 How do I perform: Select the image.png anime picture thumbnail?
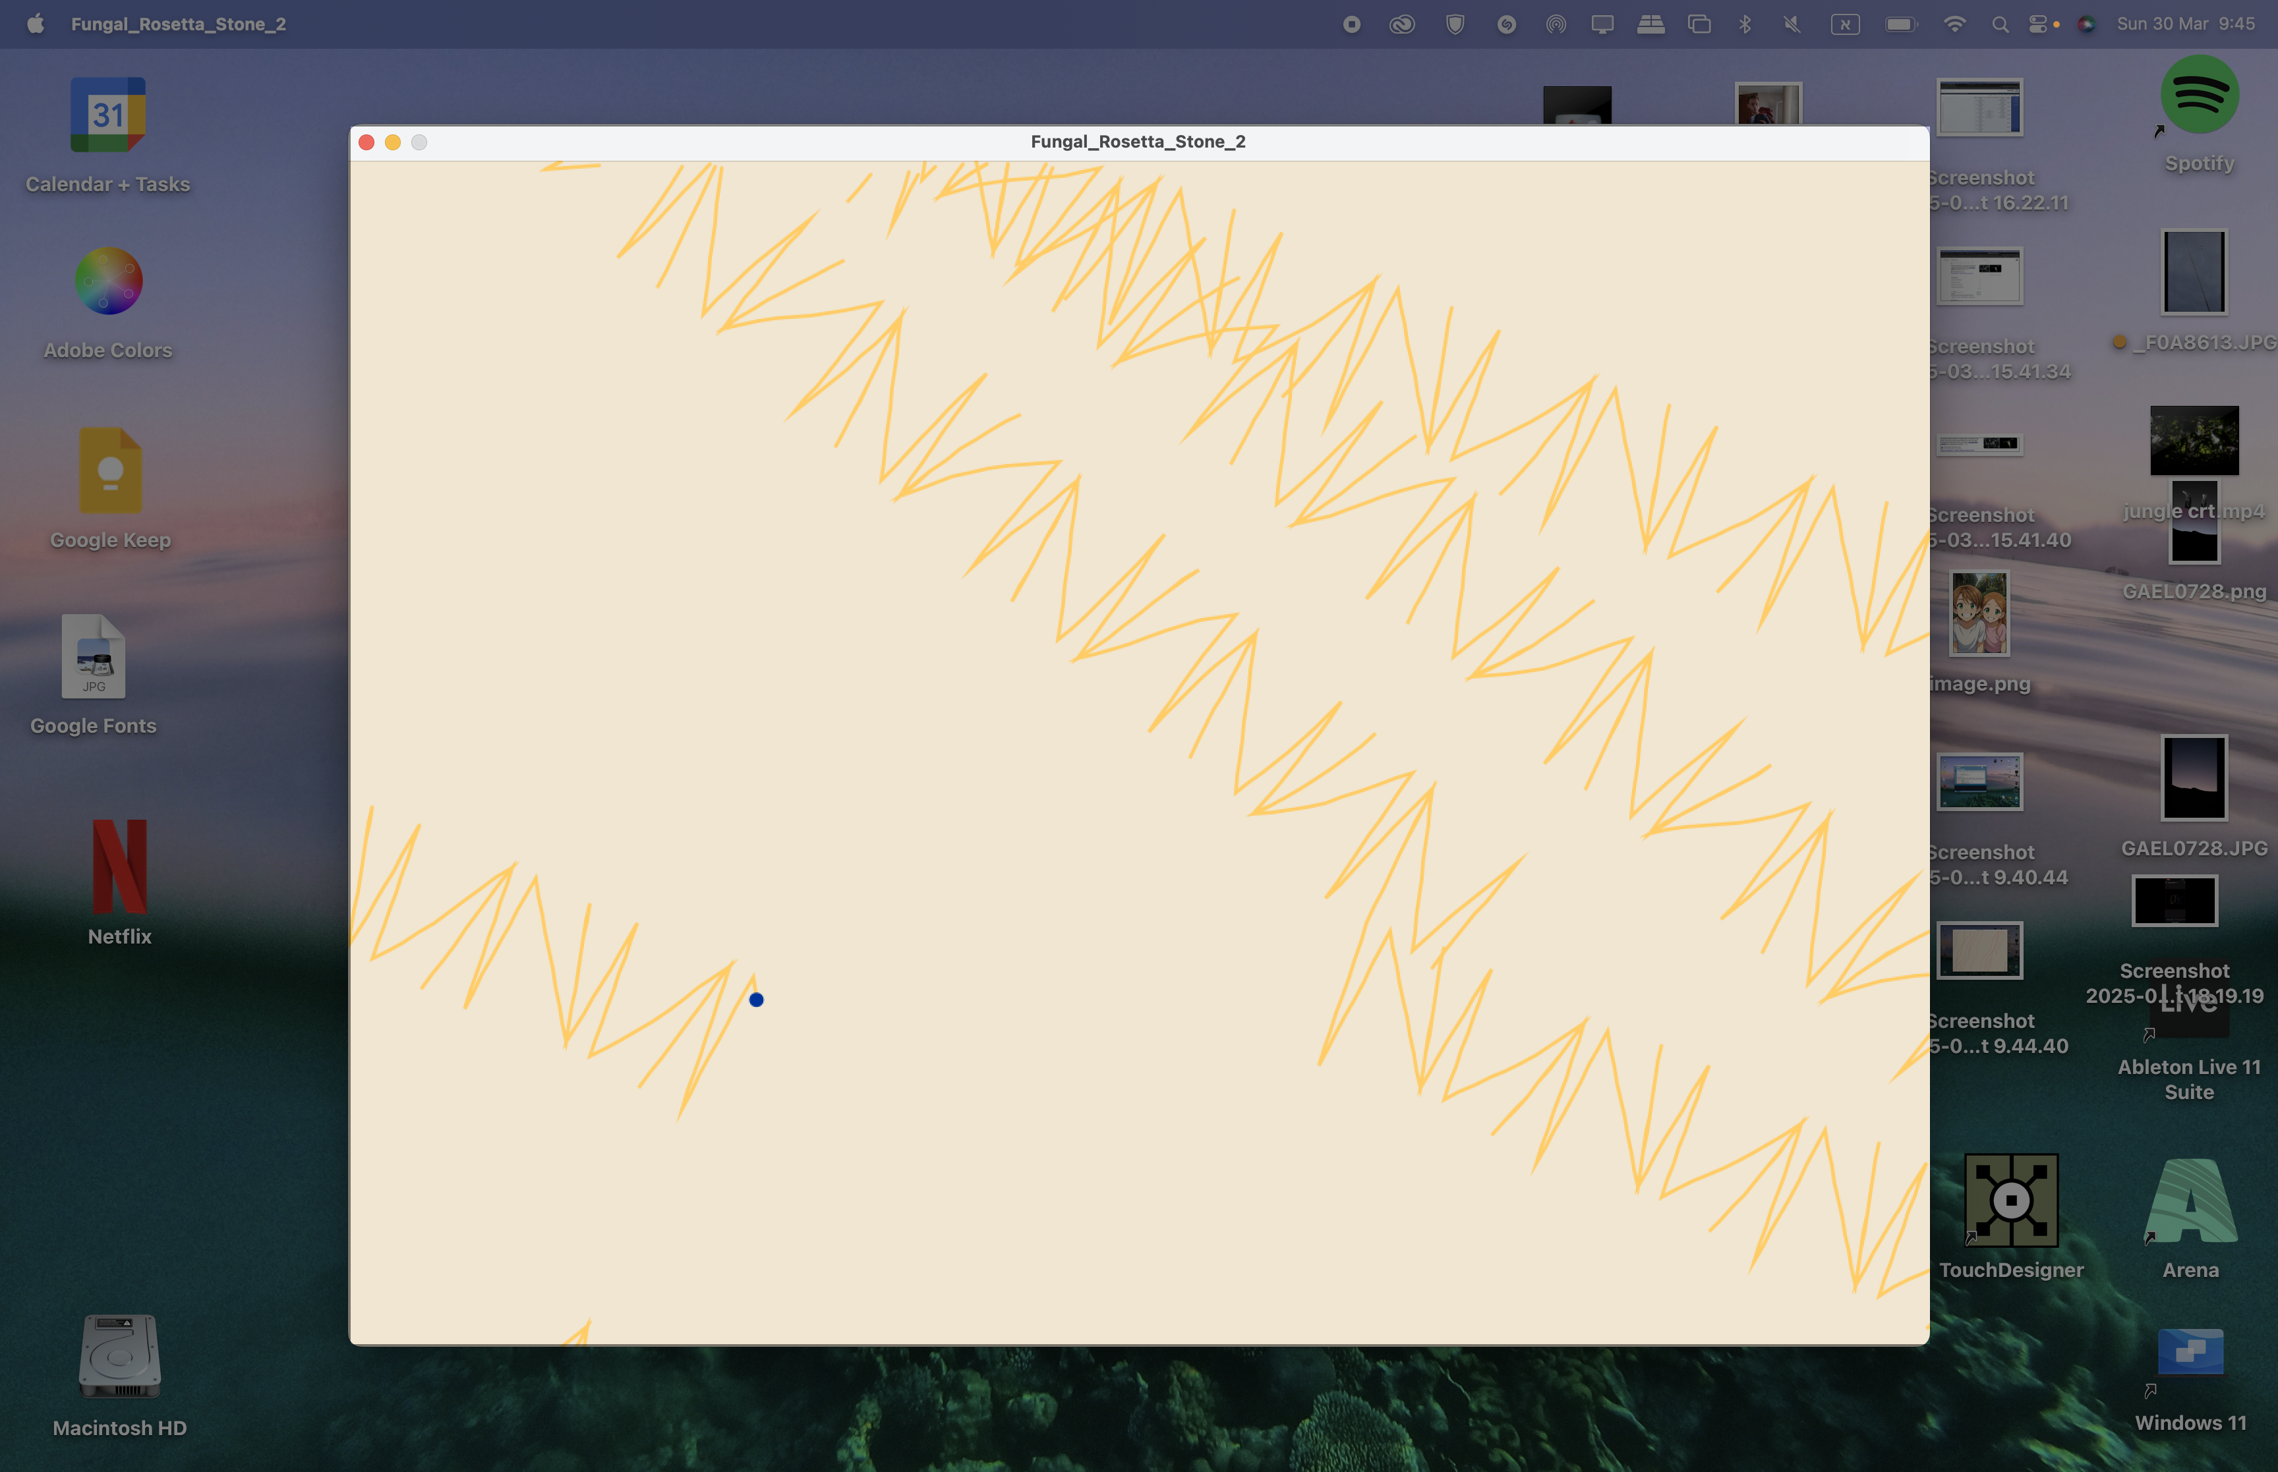1979,613
